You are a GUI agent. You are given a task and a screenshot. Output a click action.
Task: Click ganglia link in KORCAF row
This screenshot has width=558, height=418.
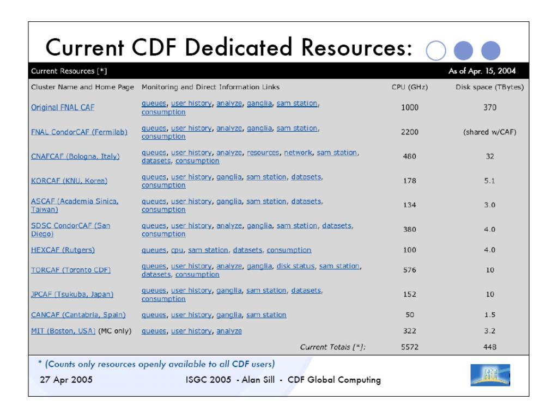229,177
